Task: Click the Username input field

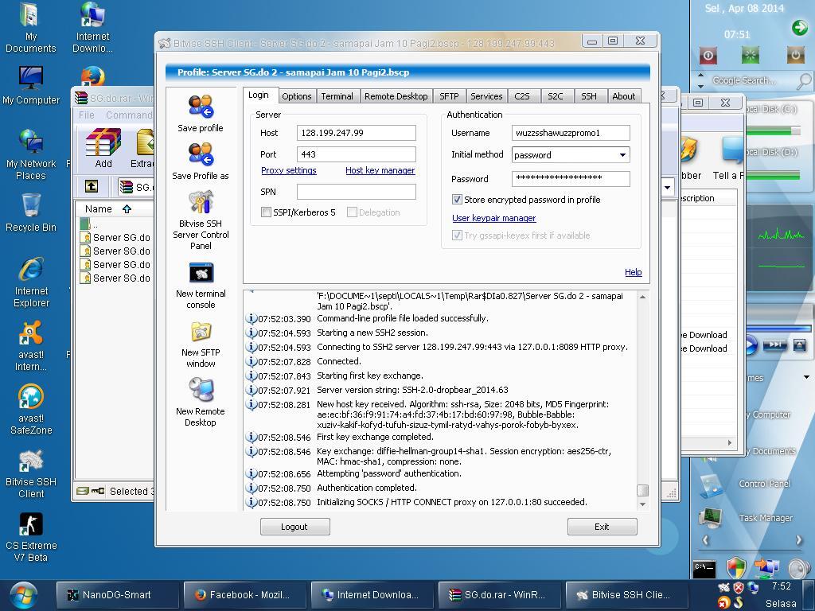Action: coord(571,133)
